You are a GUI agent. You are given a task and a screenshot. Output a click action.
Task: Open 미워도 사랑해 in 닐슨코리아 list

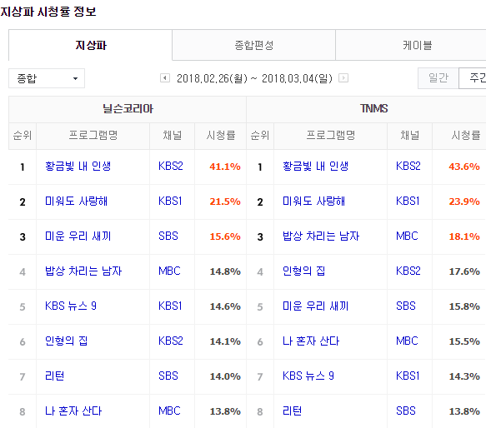(76, 202)
